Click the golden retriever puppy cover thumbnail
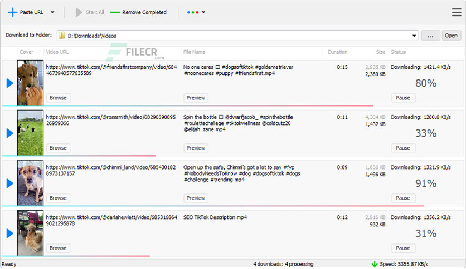The image size is (466, 269). coord(30,83)
